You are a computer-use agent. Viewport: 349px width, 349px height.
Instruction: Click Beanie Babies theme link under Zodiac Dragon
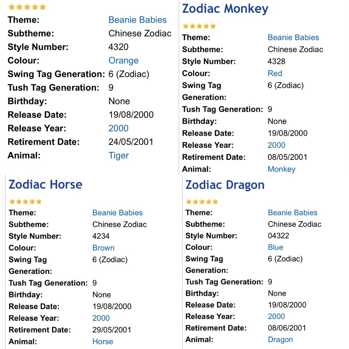coord(293,213)
